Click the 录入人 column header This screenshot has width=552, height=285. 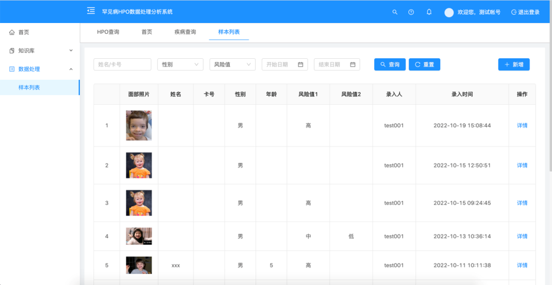point(394,94)
